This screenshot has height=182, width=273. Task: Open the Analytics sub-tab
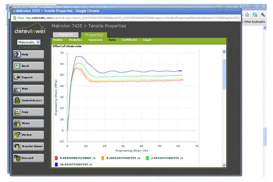[75, 40]
